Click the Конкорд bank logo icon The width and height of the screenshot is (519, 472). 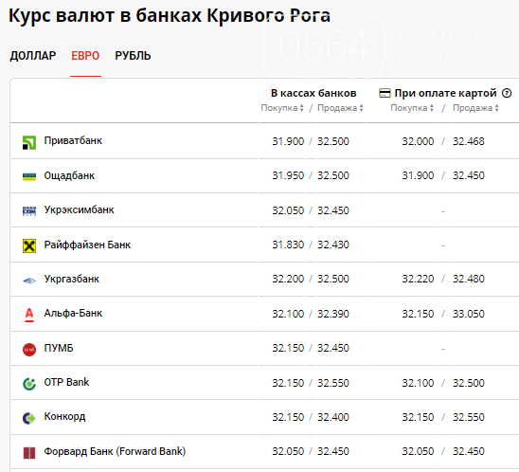point(29,418)
